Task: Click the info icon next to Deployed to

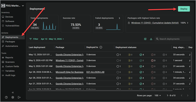Action: [101, 47]
